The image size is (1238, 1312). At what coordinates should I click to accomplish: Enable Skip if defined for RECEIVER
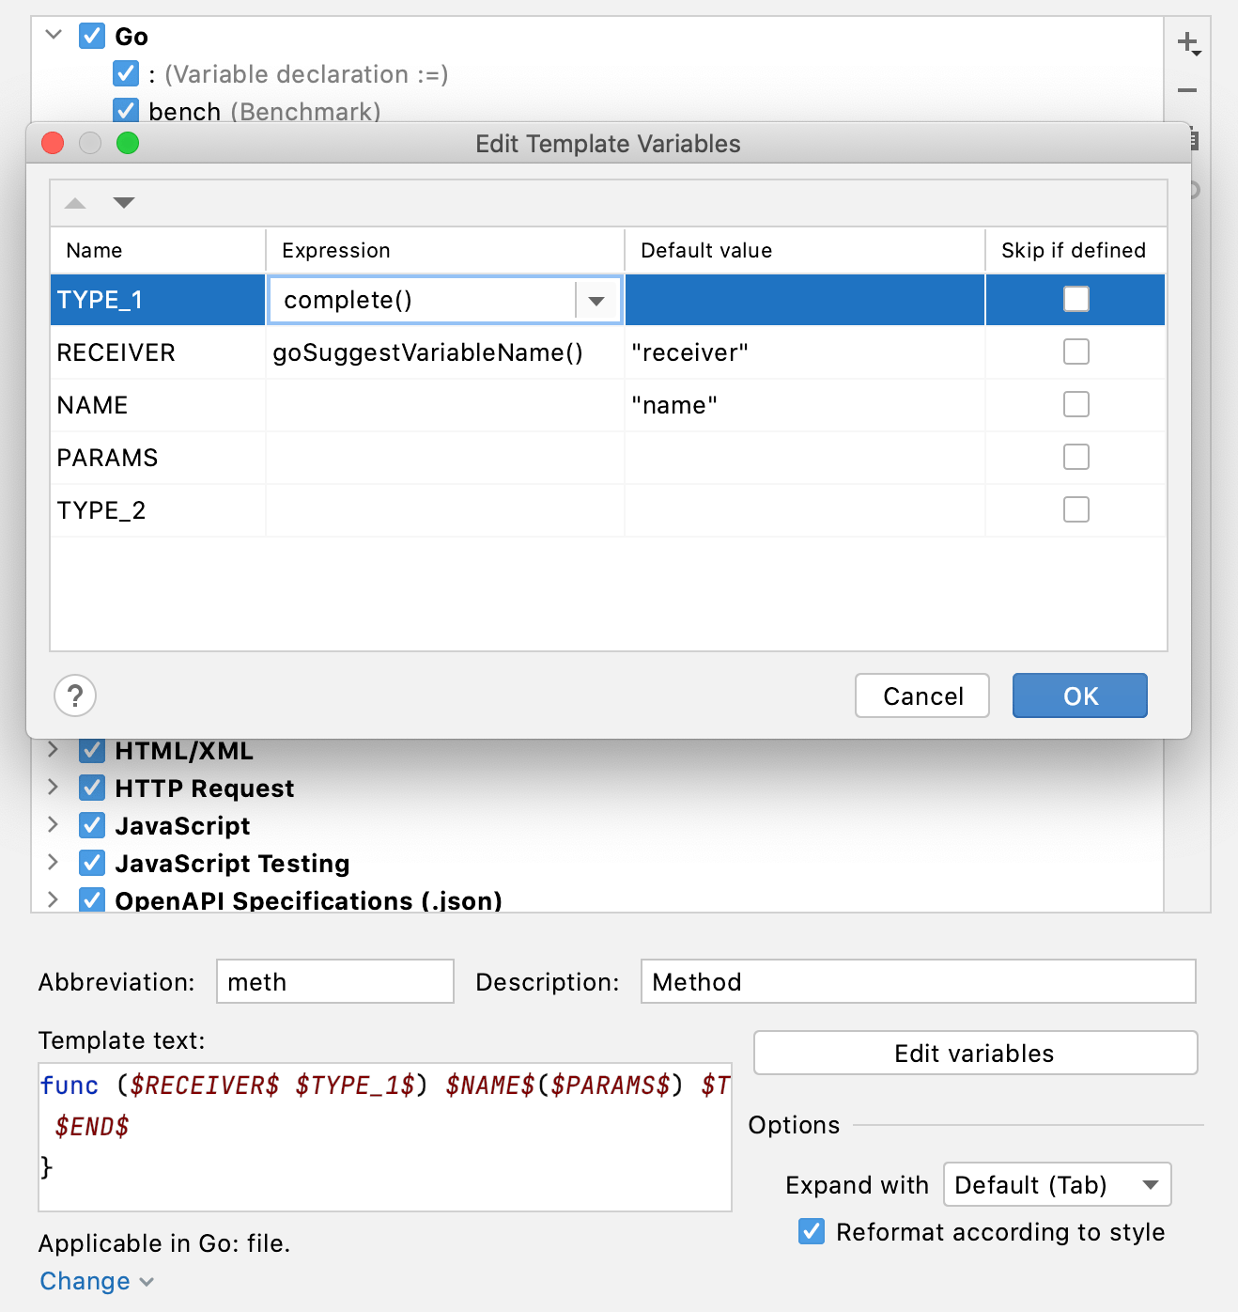point(1075,351)
